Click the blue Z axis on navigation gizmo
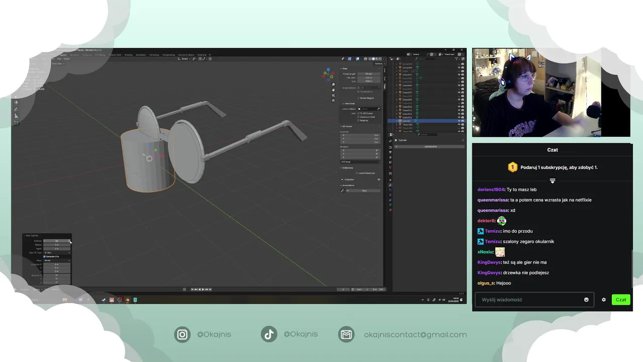 coord(329,69)
